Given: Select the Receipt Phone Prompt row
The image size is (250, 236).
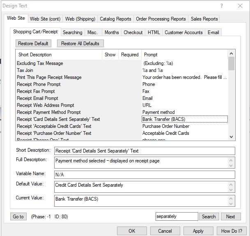Looking at the screenshot, I should pos(39,84).
